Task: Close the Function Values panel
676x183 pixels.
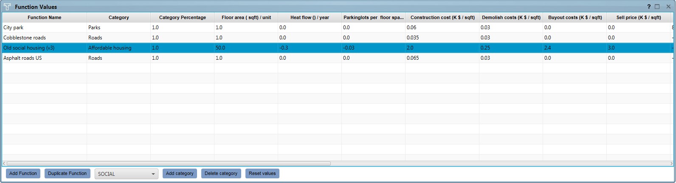Action: click(668, 7)
